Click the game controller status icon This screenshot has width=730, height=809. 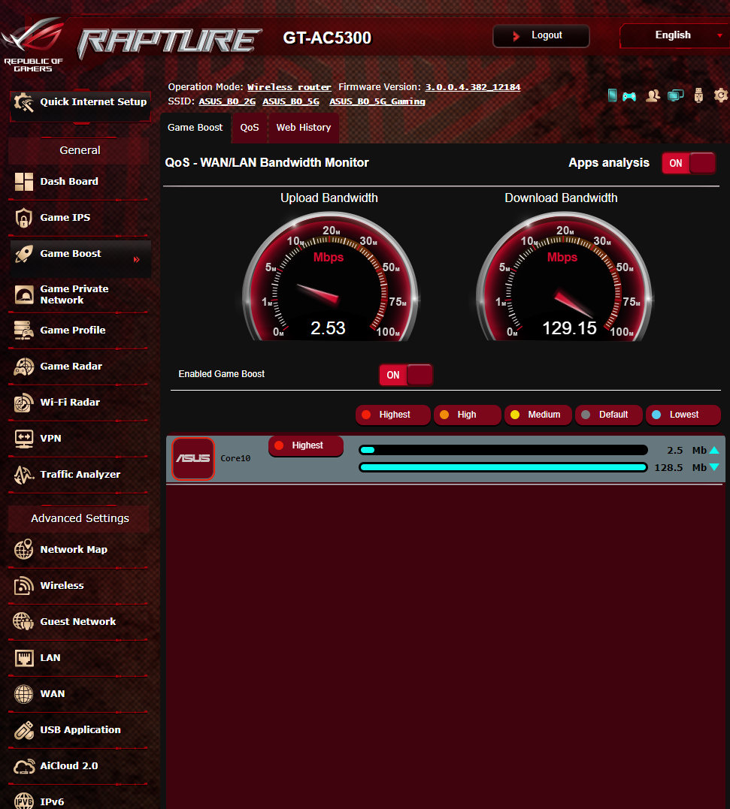pyautogui.click(x=629, y=96)
